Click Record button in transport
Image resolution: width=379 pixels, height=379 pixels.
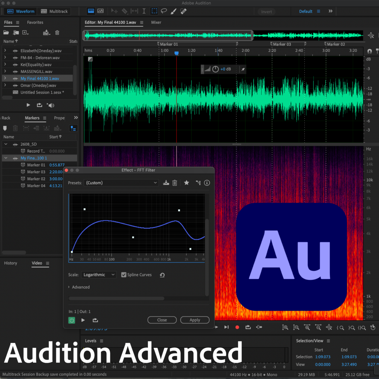[x=237, y=327]
